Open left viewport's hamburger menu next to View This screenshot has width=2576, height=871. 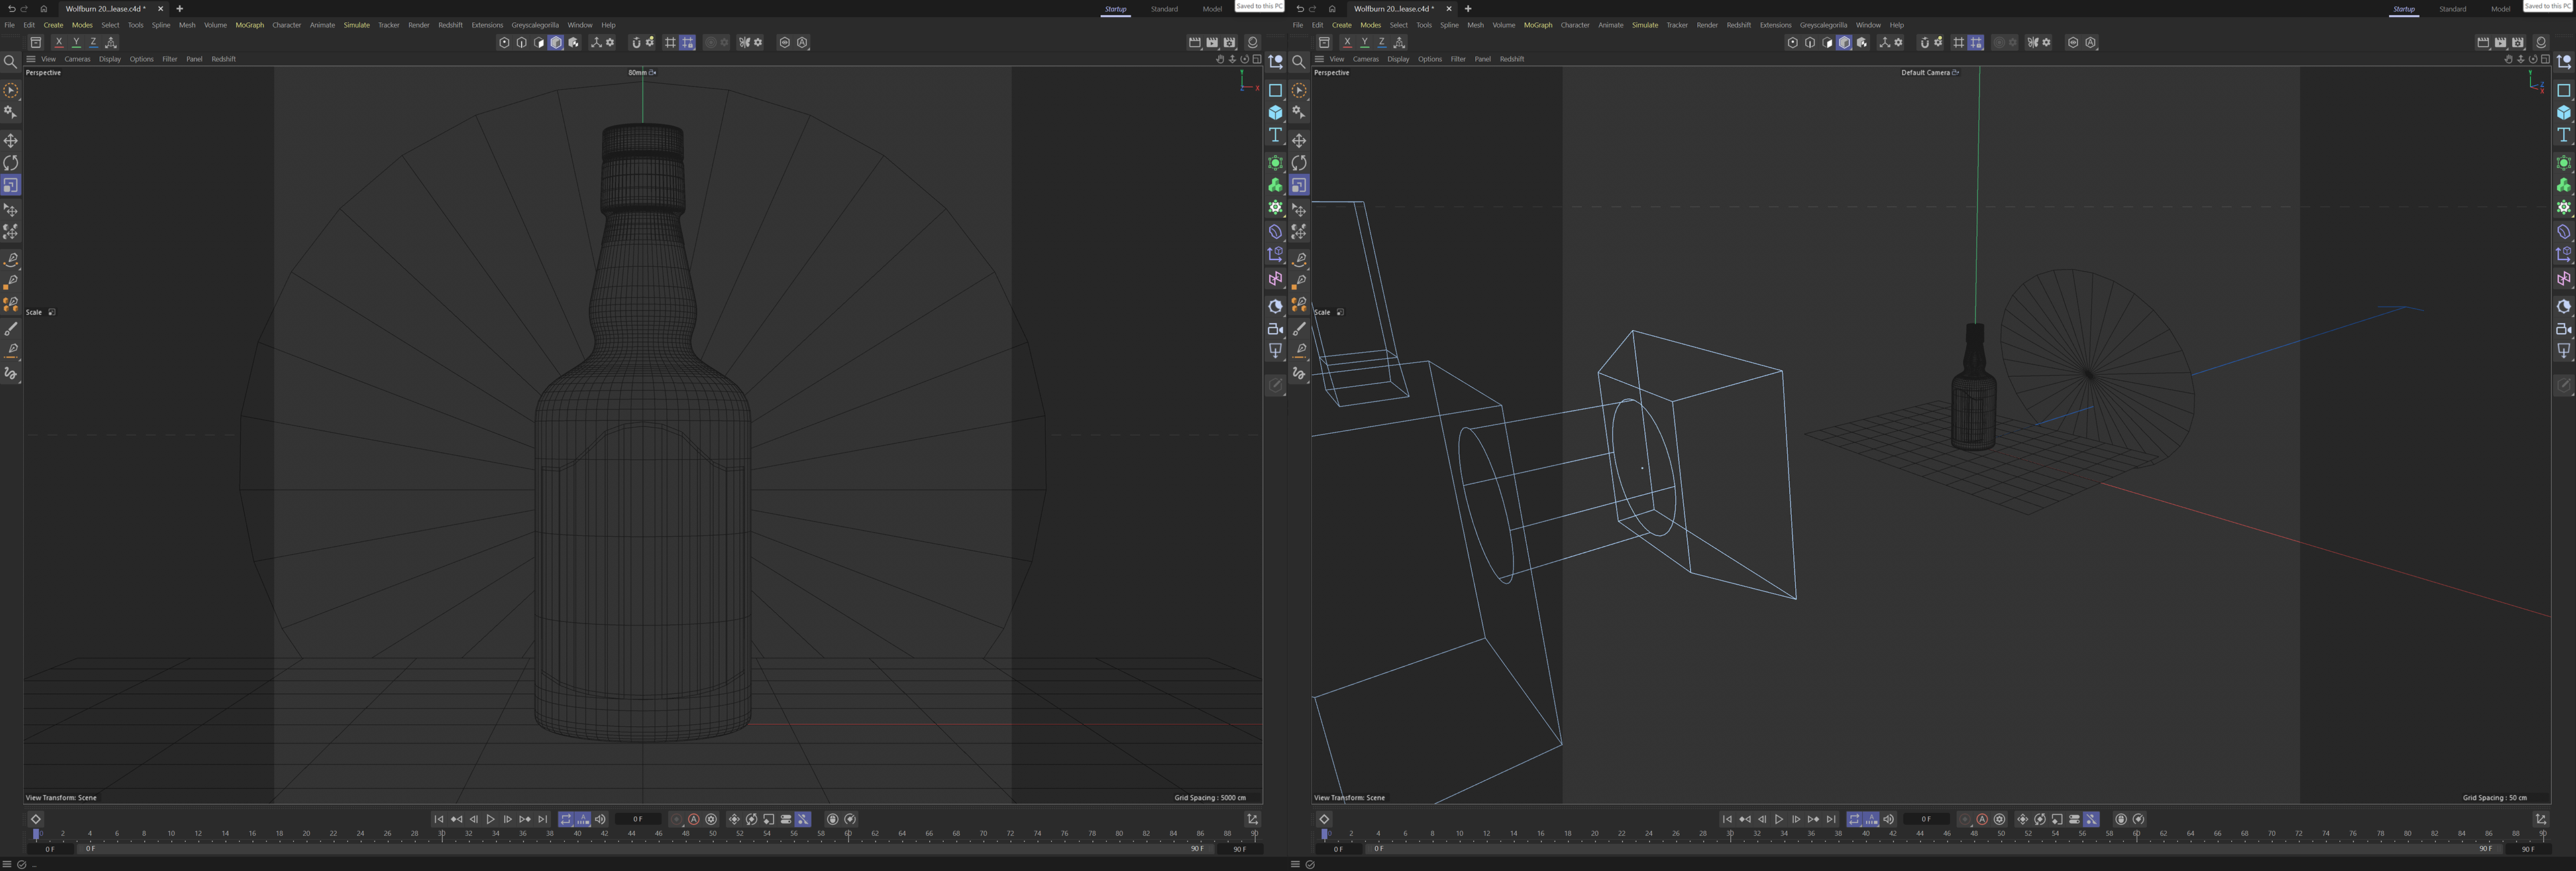[x=31, y=59]
